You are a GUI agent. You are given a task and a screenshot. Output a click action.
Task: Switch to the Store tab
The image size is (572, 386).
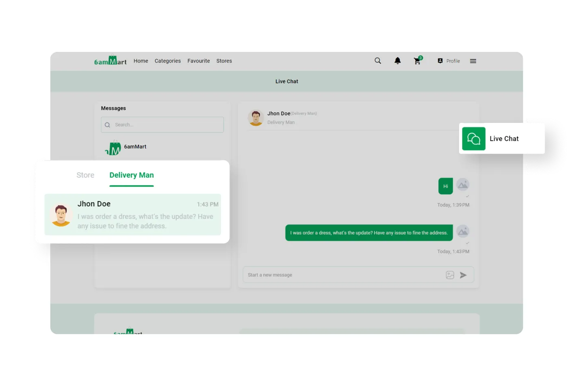(85, 175)
